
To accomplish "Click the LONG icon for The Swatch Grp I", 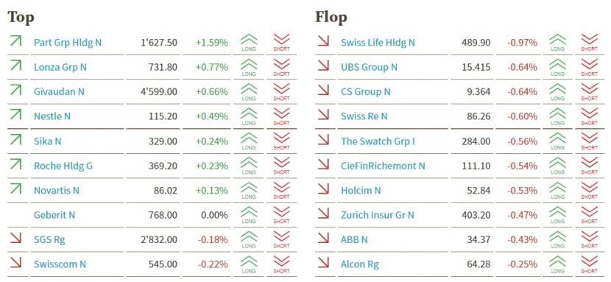I will pyautogui.click(x=557, y=141).
